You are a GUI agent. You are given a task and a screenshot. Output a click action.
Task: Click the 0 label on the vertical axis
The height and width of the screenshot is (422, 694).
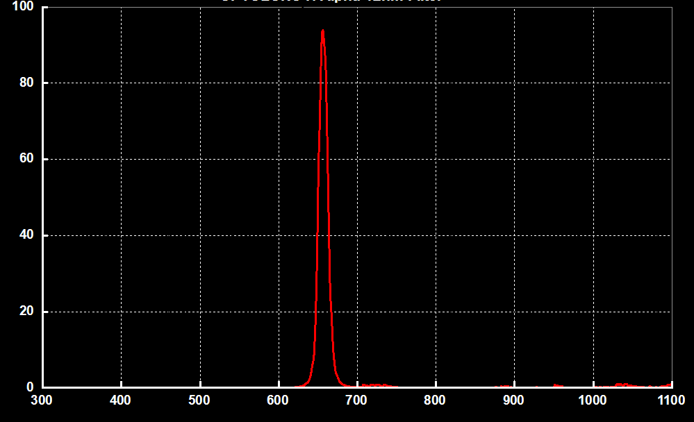30,387
